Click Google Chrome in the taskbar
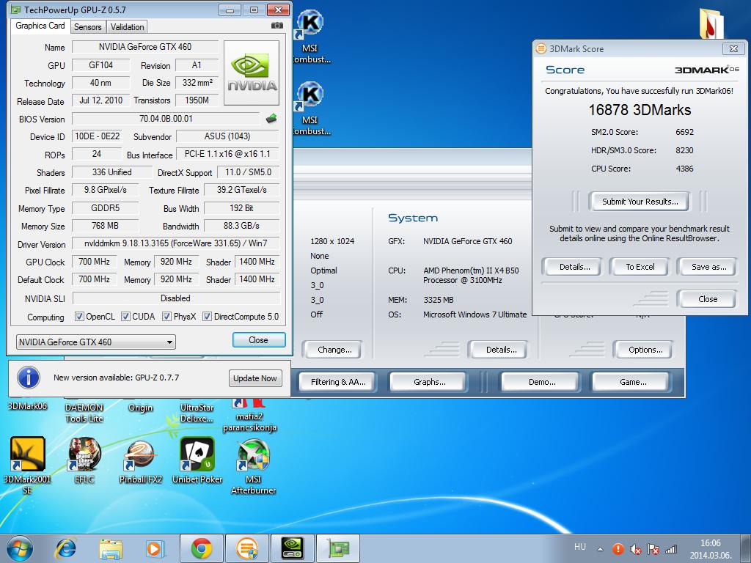Image resolution: width=751 pixels, height=563 pixels. pos(202,548)
